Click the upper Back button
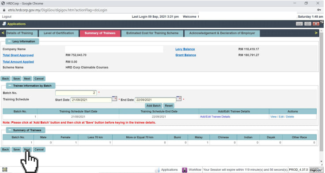The width and height of the screenshot is (325, 173). (6, 79)
